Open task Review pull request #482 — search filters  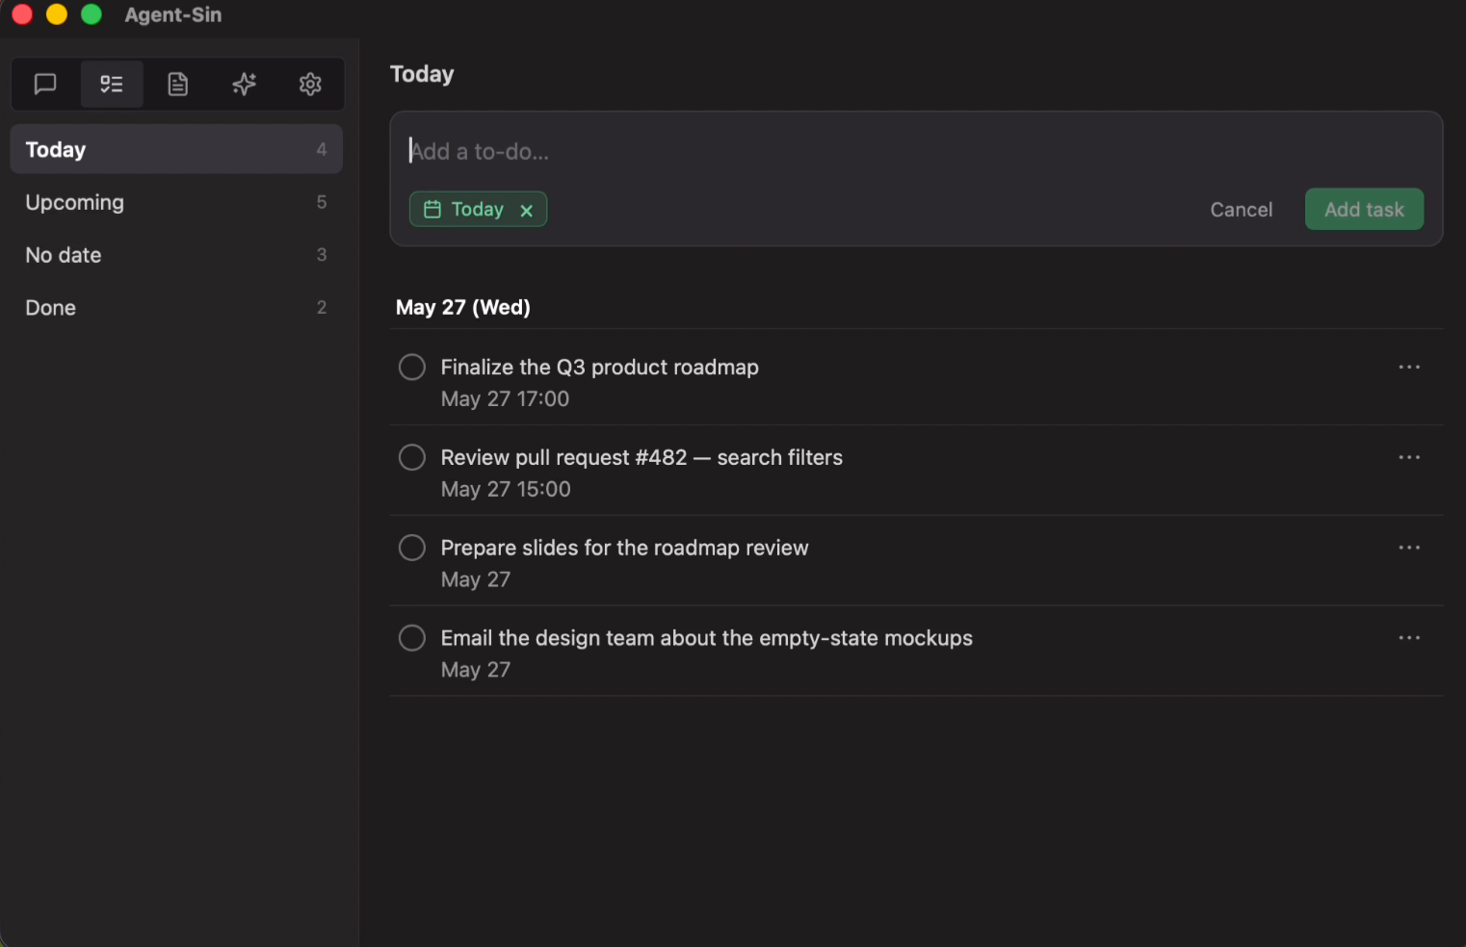tap(641, 457)
